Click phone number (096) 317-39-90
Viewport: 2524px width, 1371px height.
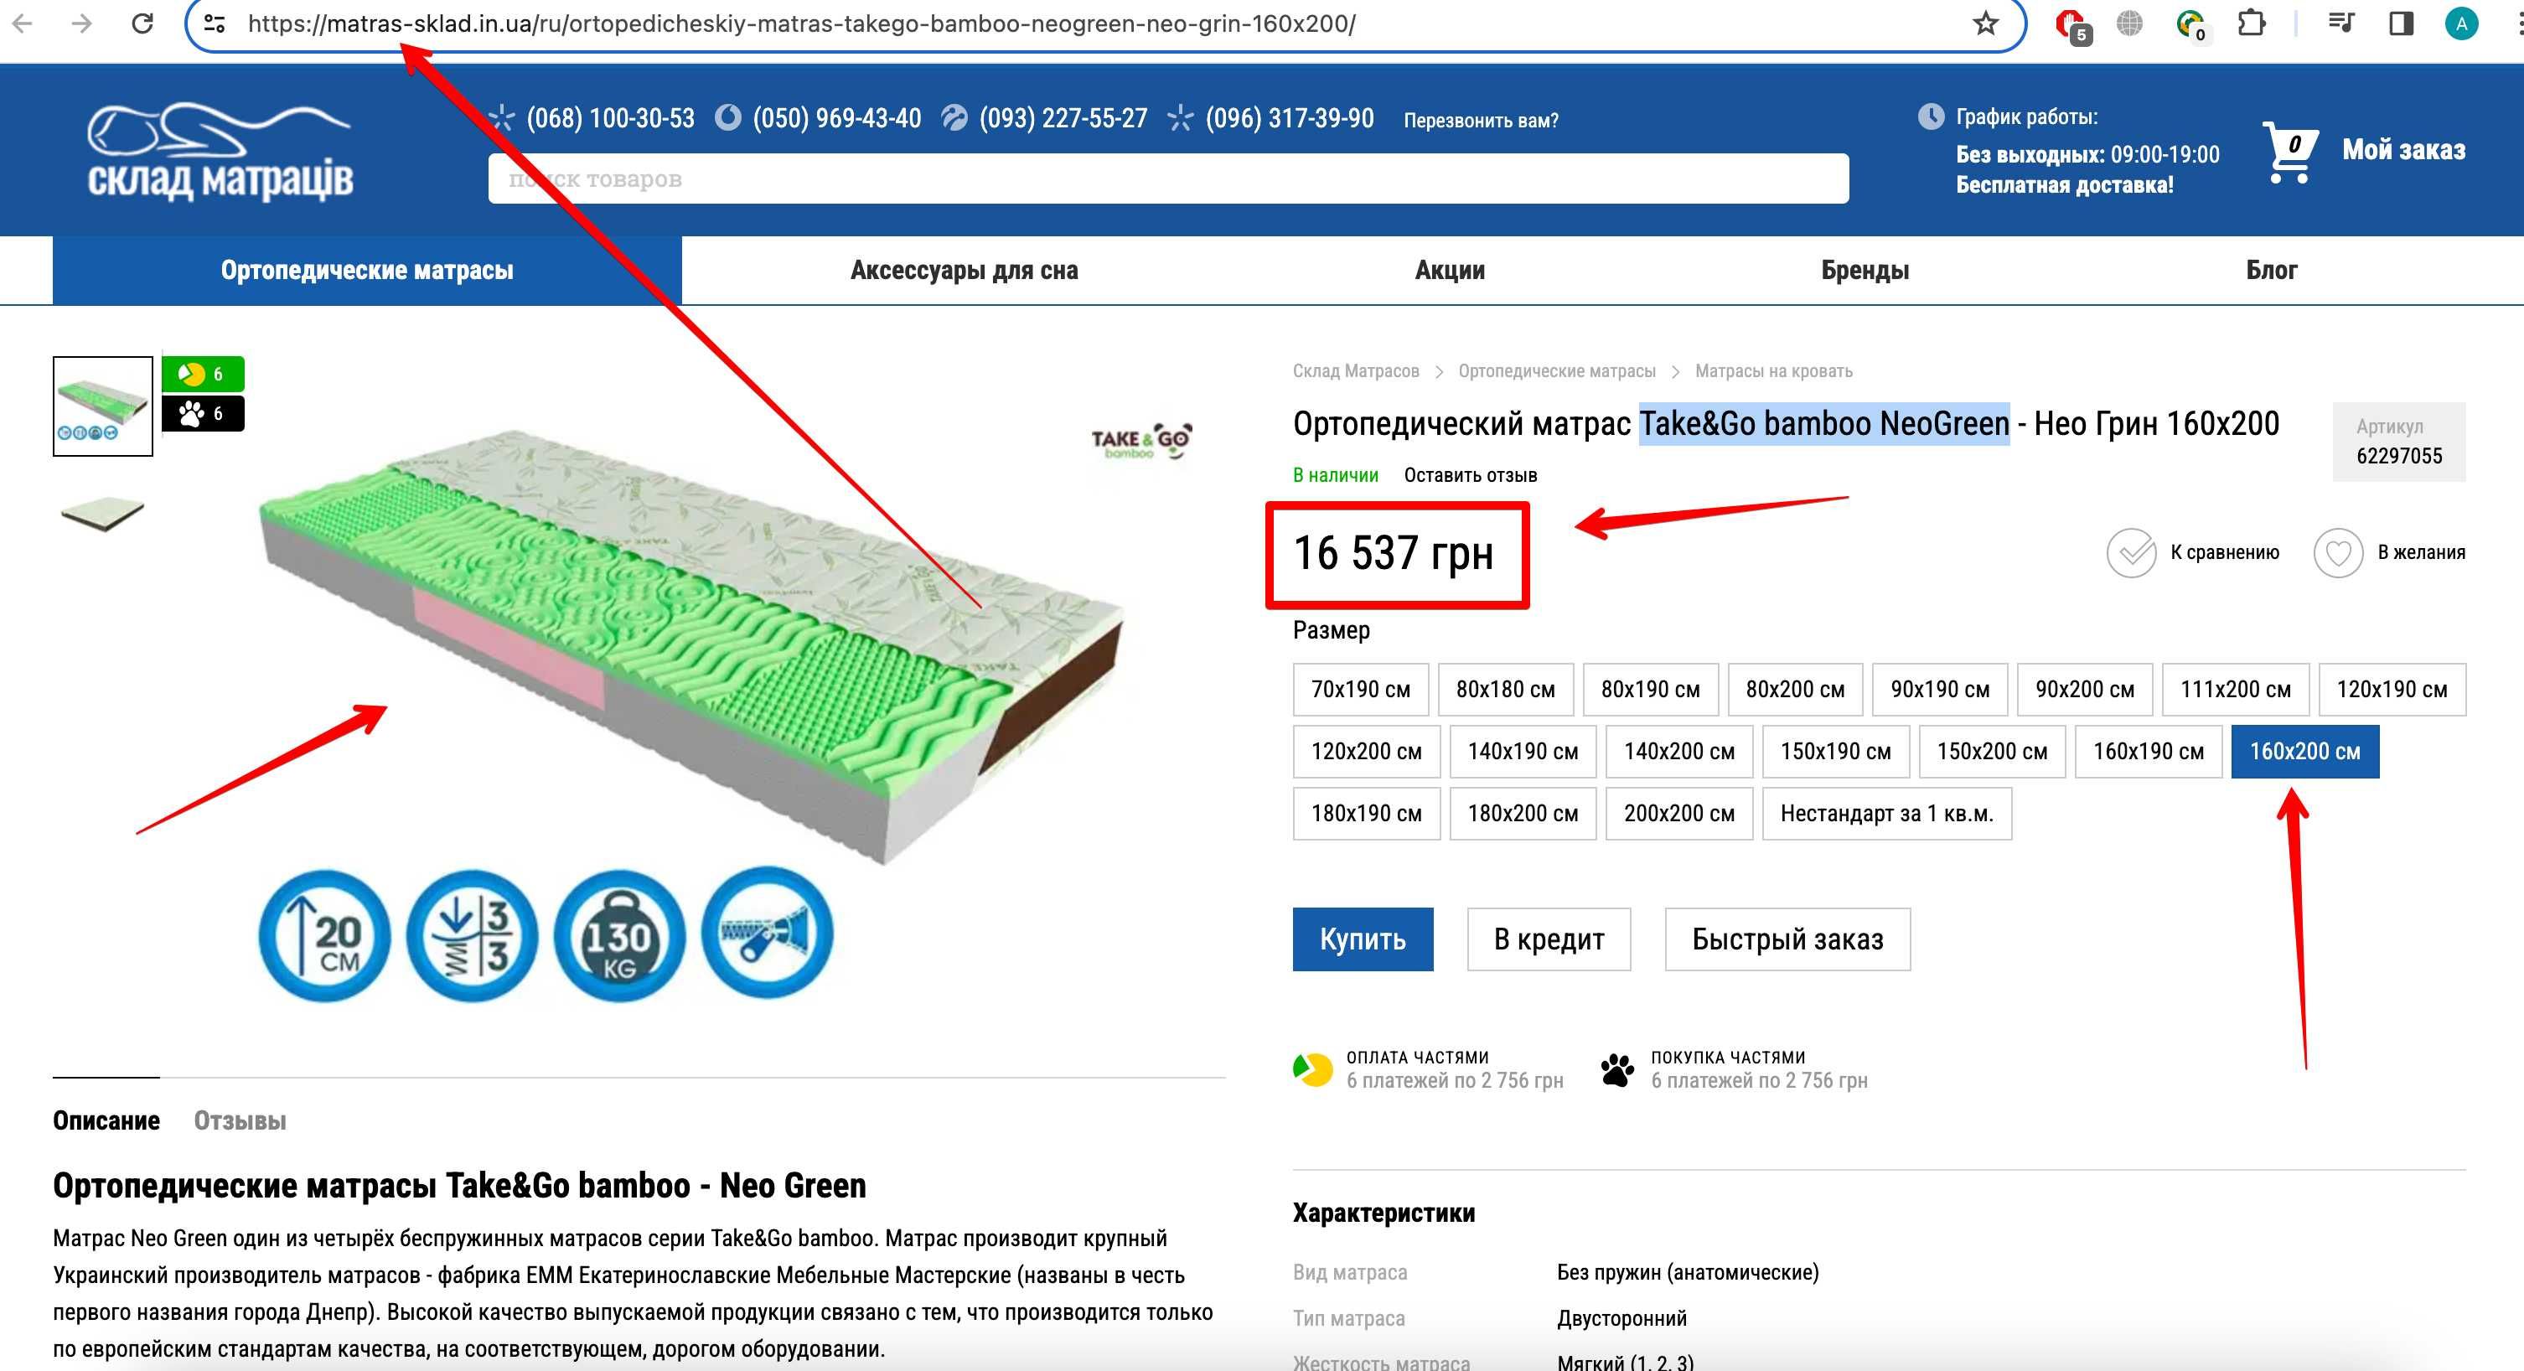[x=1290, y=118]
